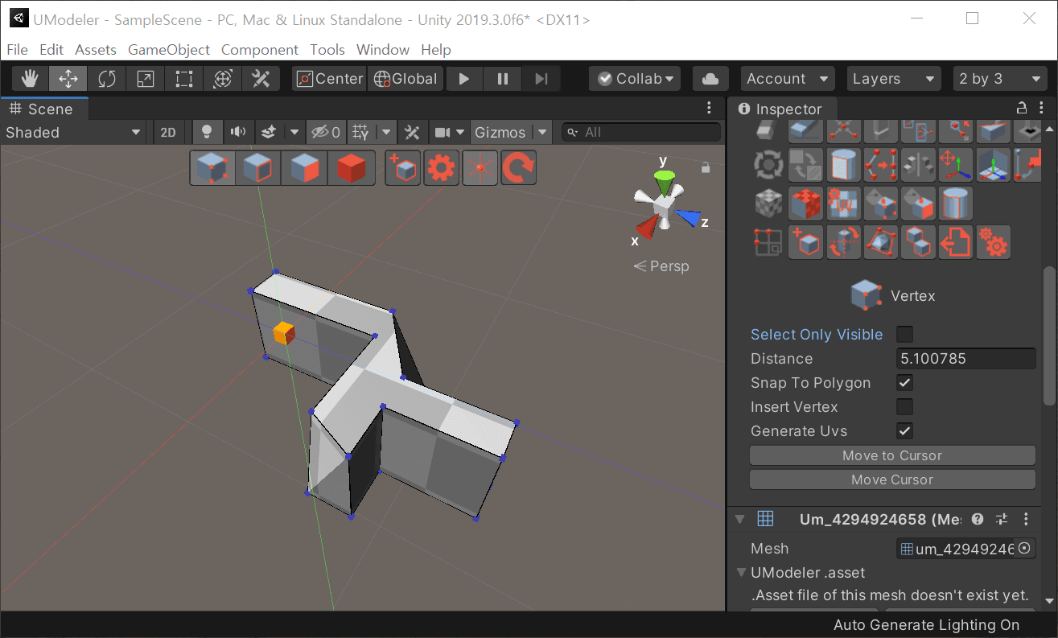
Task: Click the Distance value field
Action: coord(965,359)
